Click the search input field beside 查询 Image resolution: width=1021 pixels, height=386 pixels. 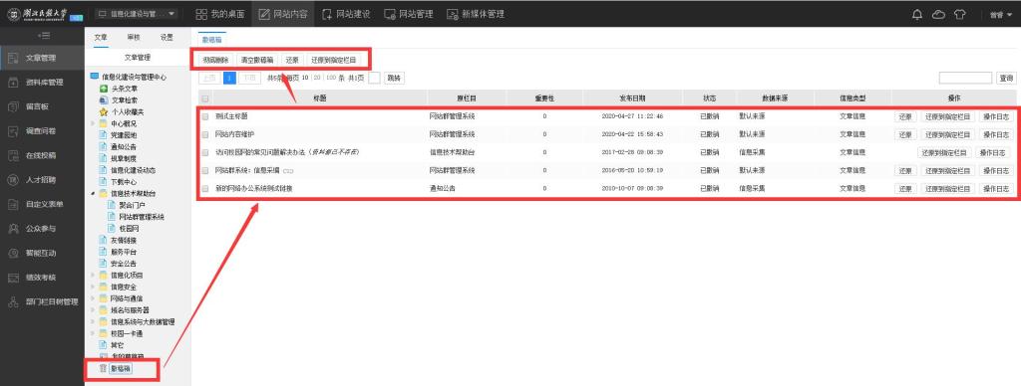(x=965, y=78)
